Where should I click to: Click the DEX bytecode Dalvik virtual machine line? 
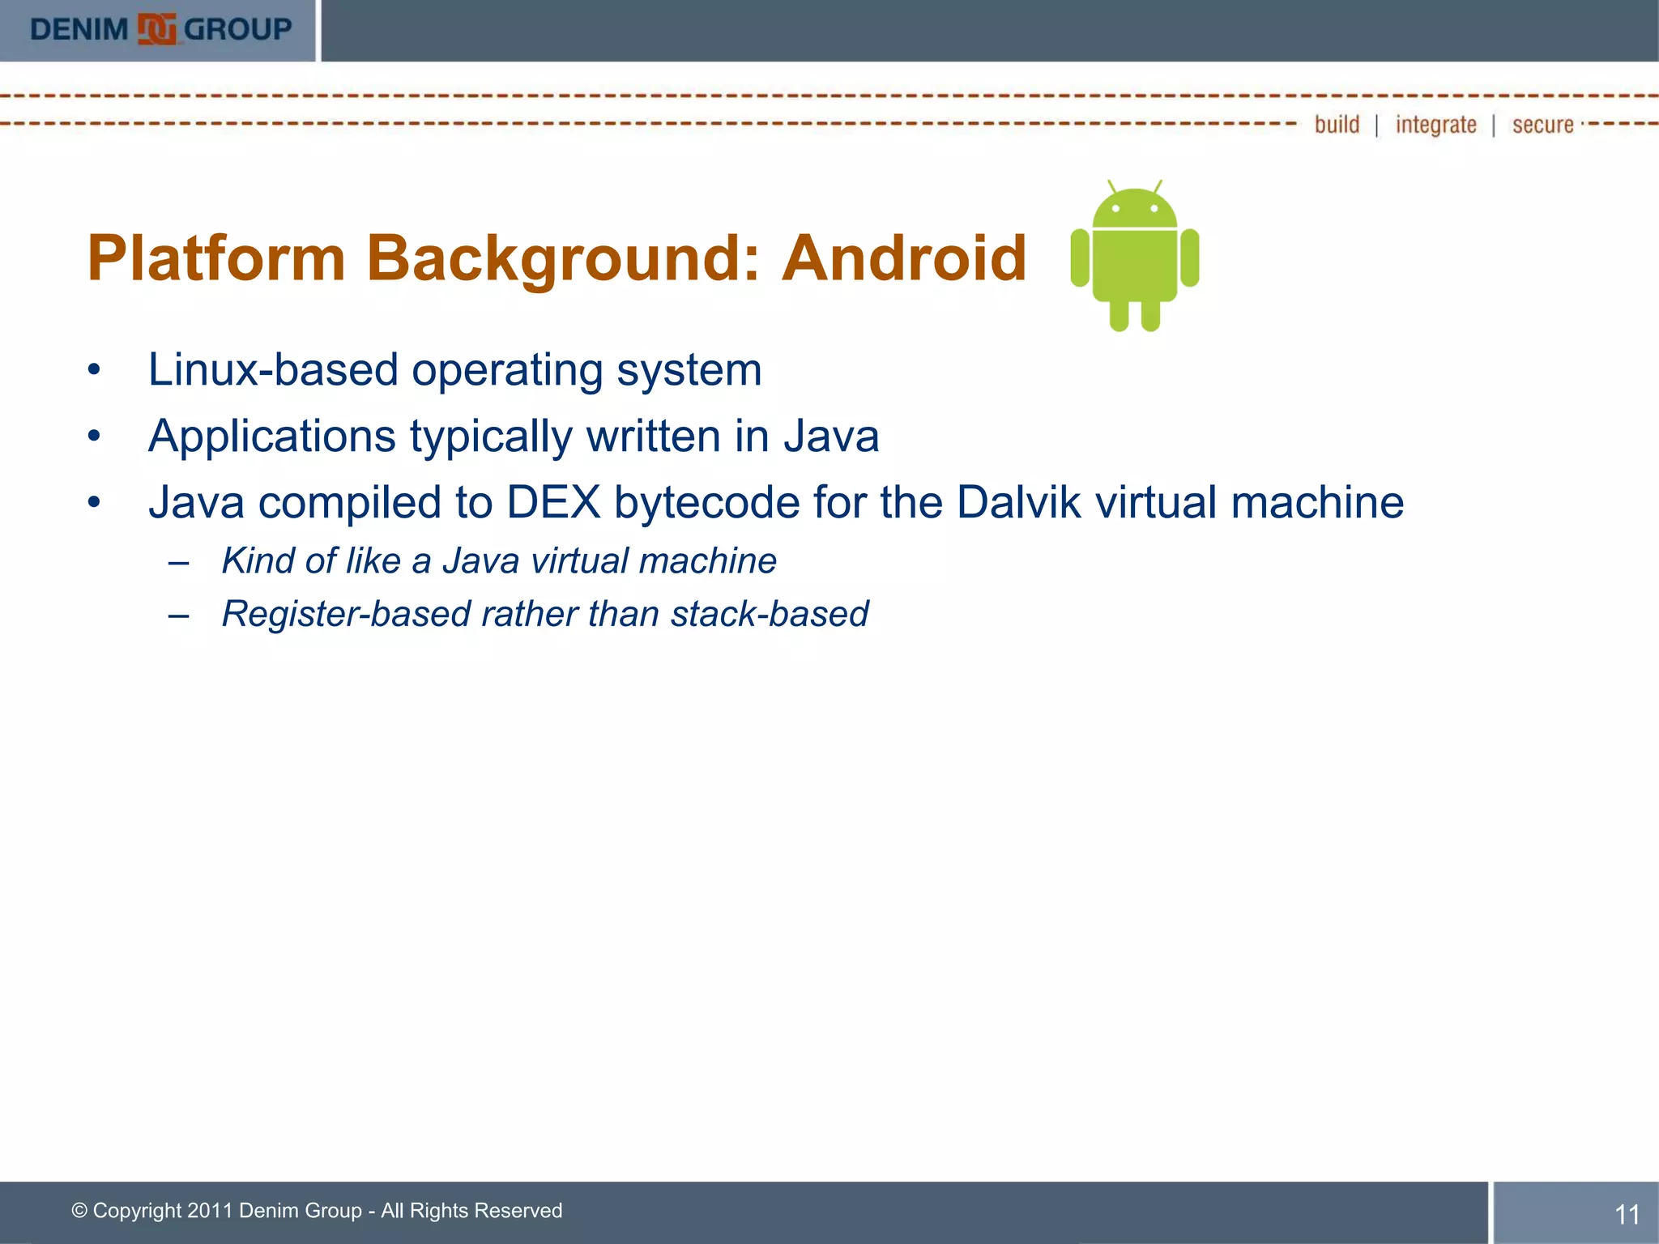[x=775, y=502]
